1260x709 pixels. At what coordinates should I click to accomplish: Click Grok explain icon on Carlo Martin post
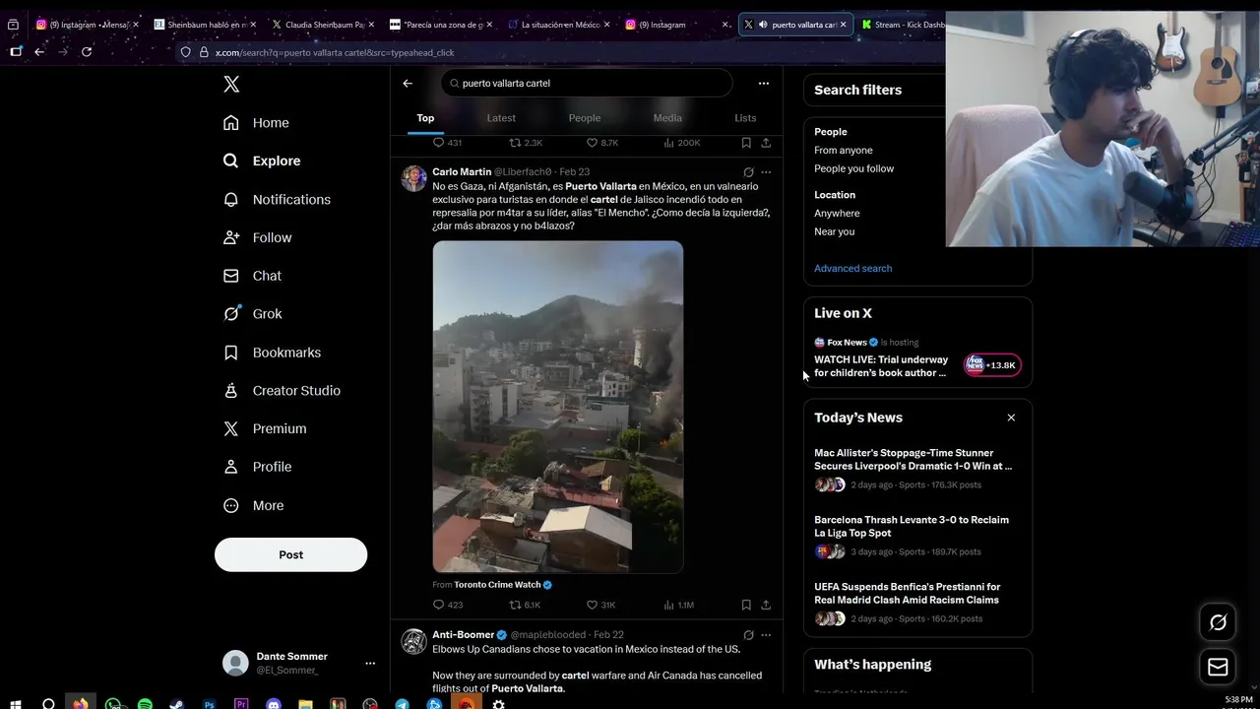pyautogui.click(x=748, y=172)
